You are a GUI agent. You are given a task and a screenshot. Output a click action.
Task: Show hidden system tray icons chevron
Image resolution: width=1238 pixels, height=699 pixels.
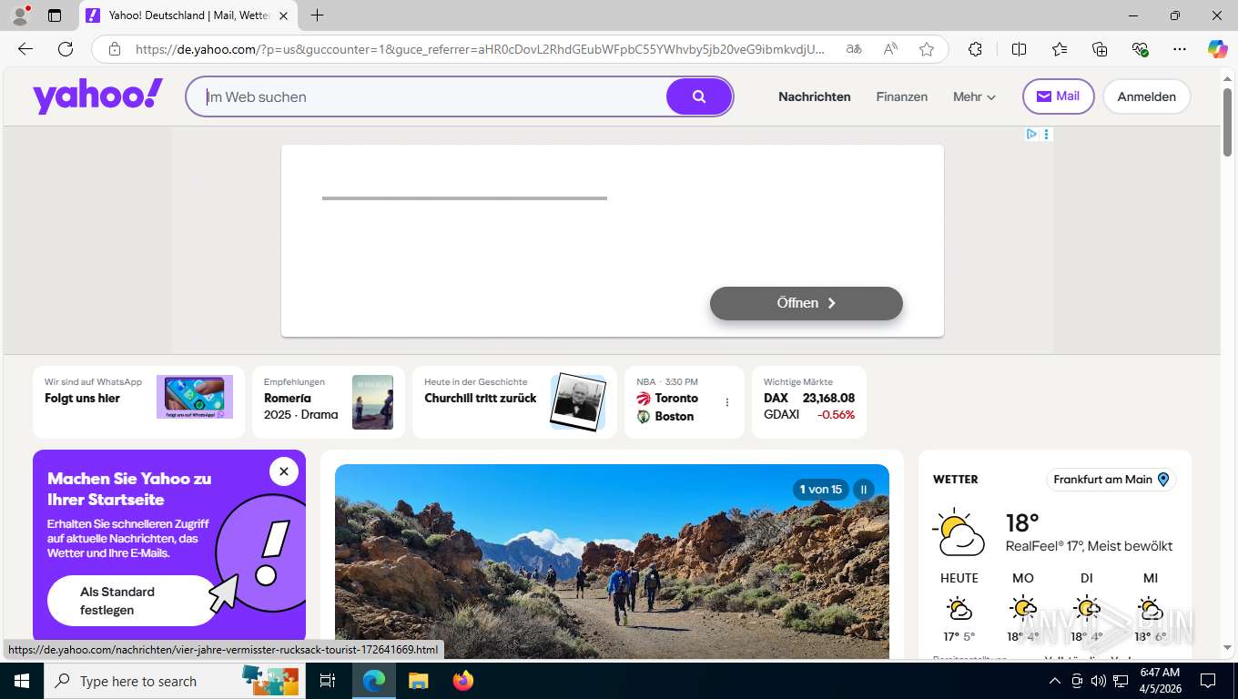click(1055, 681)
